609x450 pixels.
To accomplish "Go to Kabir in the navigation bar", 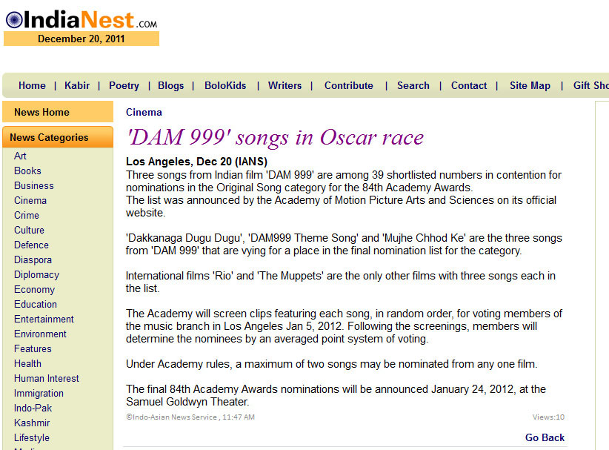I will pyautogui.click(x=77, y=85).
